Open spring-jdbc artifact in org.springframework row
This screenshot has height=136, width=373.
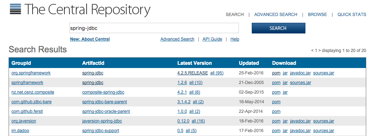(93, 73)
